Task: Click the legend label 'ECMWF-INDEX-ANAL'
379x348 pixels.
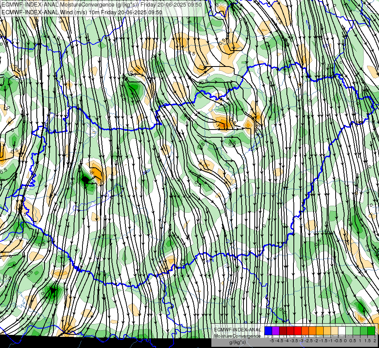Action: (238, 330)
